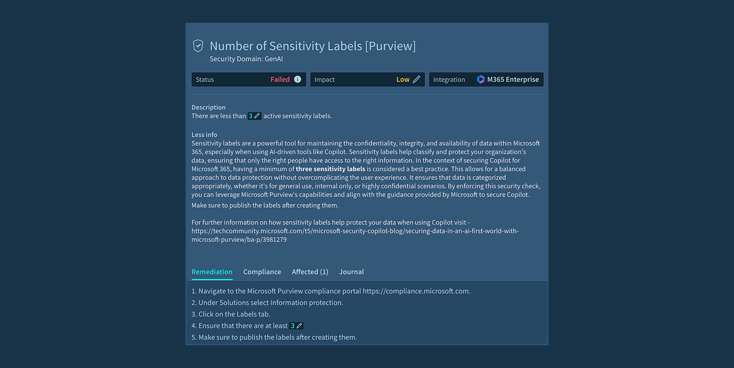Click the Status info icon

[x=298, y=79]
